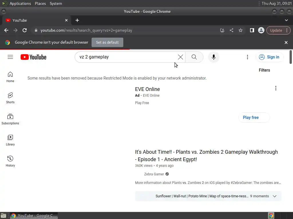This screenshot has height=219, width=293.
Task: Click the Play Free ad description text
Action: tap(142, 103)
